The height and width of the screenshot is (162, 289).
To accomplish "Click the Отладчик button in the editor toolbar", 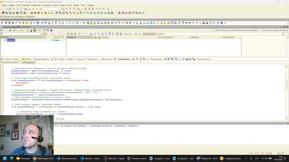I will tap(27, 59).
